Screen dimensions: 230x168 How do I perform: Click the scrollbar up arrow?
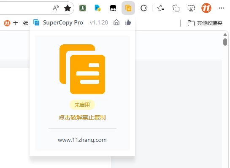(x=225, y=35)
